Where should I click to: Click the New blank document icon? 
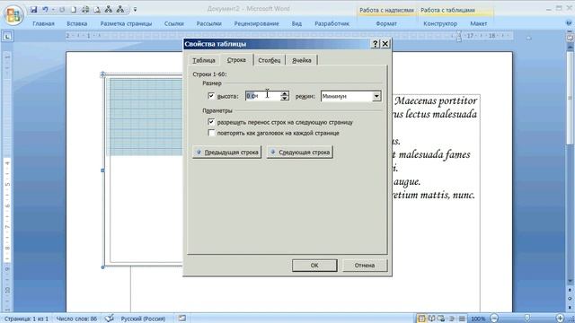coord(74,10)
